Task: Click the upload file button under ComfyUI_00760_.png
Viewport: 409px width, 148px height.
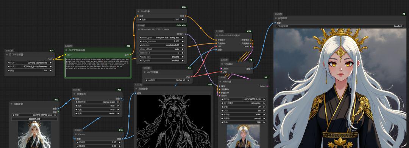Action: [x=34, y=119]
